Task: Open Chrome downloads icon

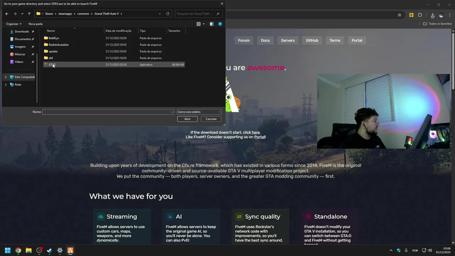Action: pyautogui.click(x=433, y=15)
